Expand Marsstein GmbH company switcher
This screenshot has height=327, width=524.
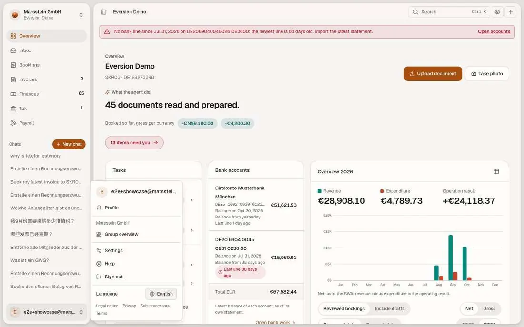pyautogui.click(x=47, y=15)
